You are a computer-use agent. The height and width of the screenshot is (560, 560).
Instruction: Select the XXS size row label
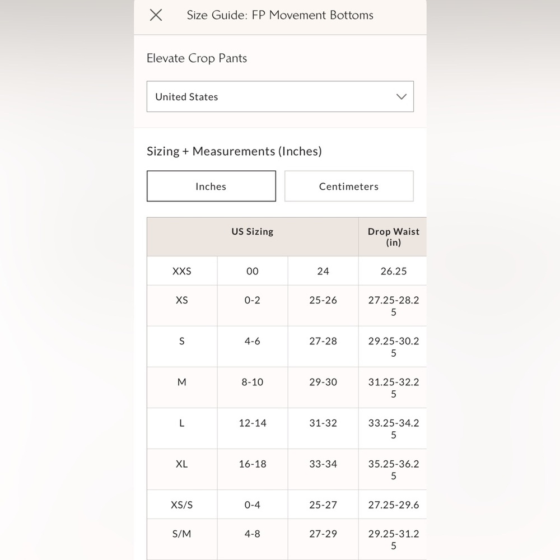[182, 271]
